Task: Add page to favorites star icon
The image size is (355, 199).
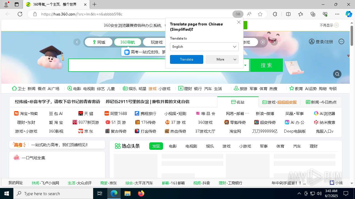Action: [260, 14]
